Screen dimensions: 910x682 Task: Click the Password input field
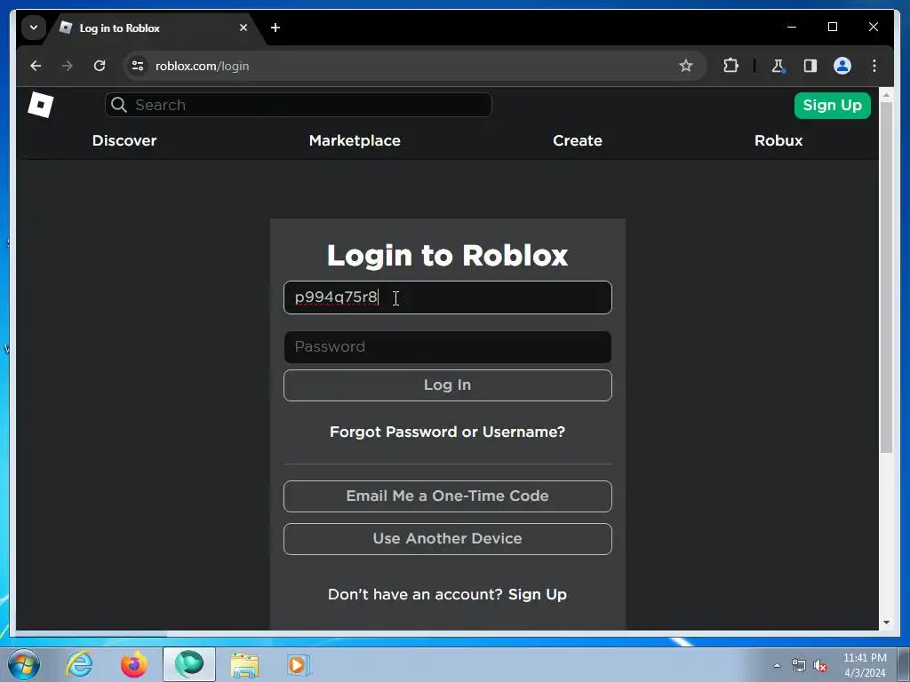pyautogui.click(x=448, y=347)
